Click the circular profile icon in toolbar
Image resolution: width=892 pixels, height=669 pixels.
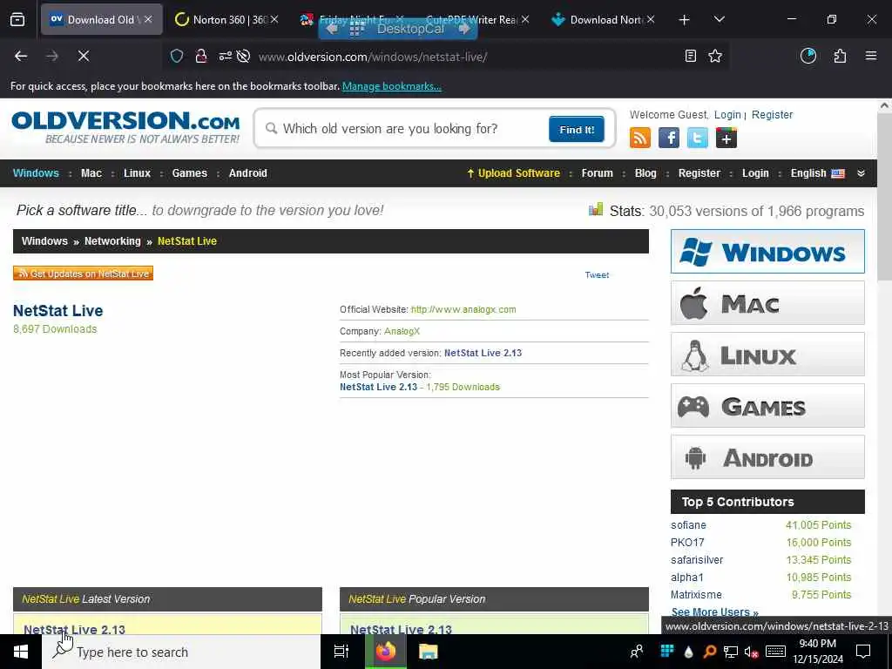click(x=808, y=56)
